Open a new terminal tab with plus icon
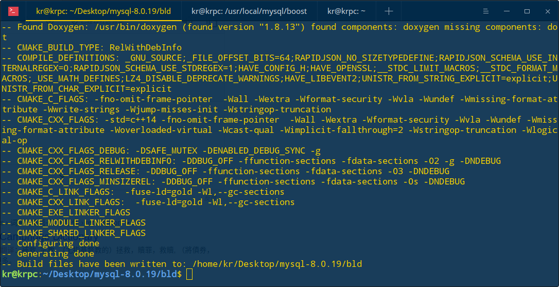 point(389,11)
